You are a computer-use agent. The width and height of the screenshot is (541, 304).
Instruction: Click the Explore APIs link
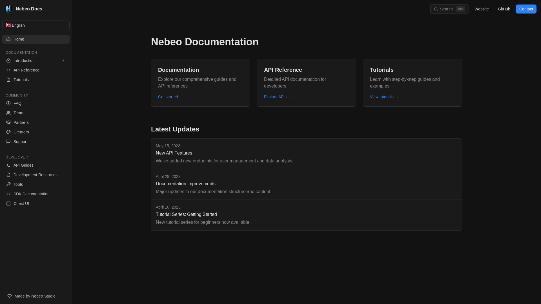point(278,97)
